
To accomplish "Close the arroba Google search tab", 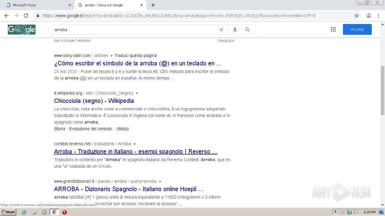I will [142, 5].
